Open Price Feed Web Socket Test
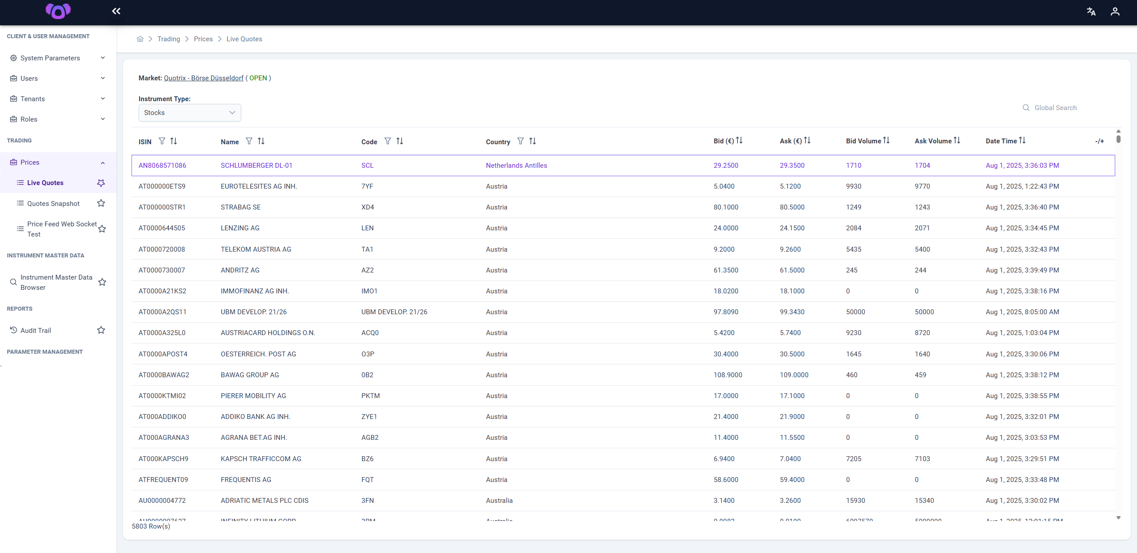This screenshot has height=553, width=1137. tap(62, 229)
